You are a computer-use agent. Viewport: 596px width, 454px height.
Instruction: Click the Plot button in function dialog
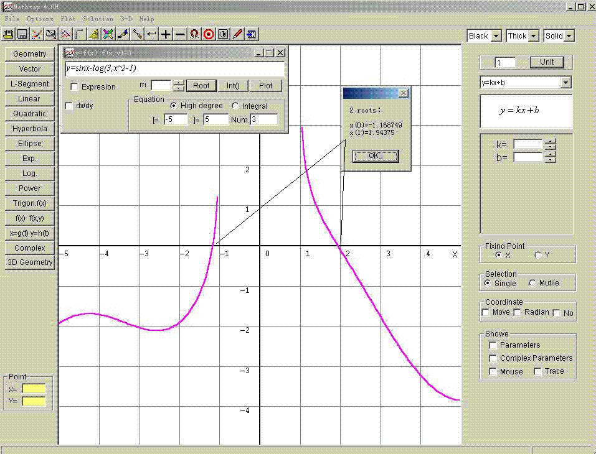point(266,86)
